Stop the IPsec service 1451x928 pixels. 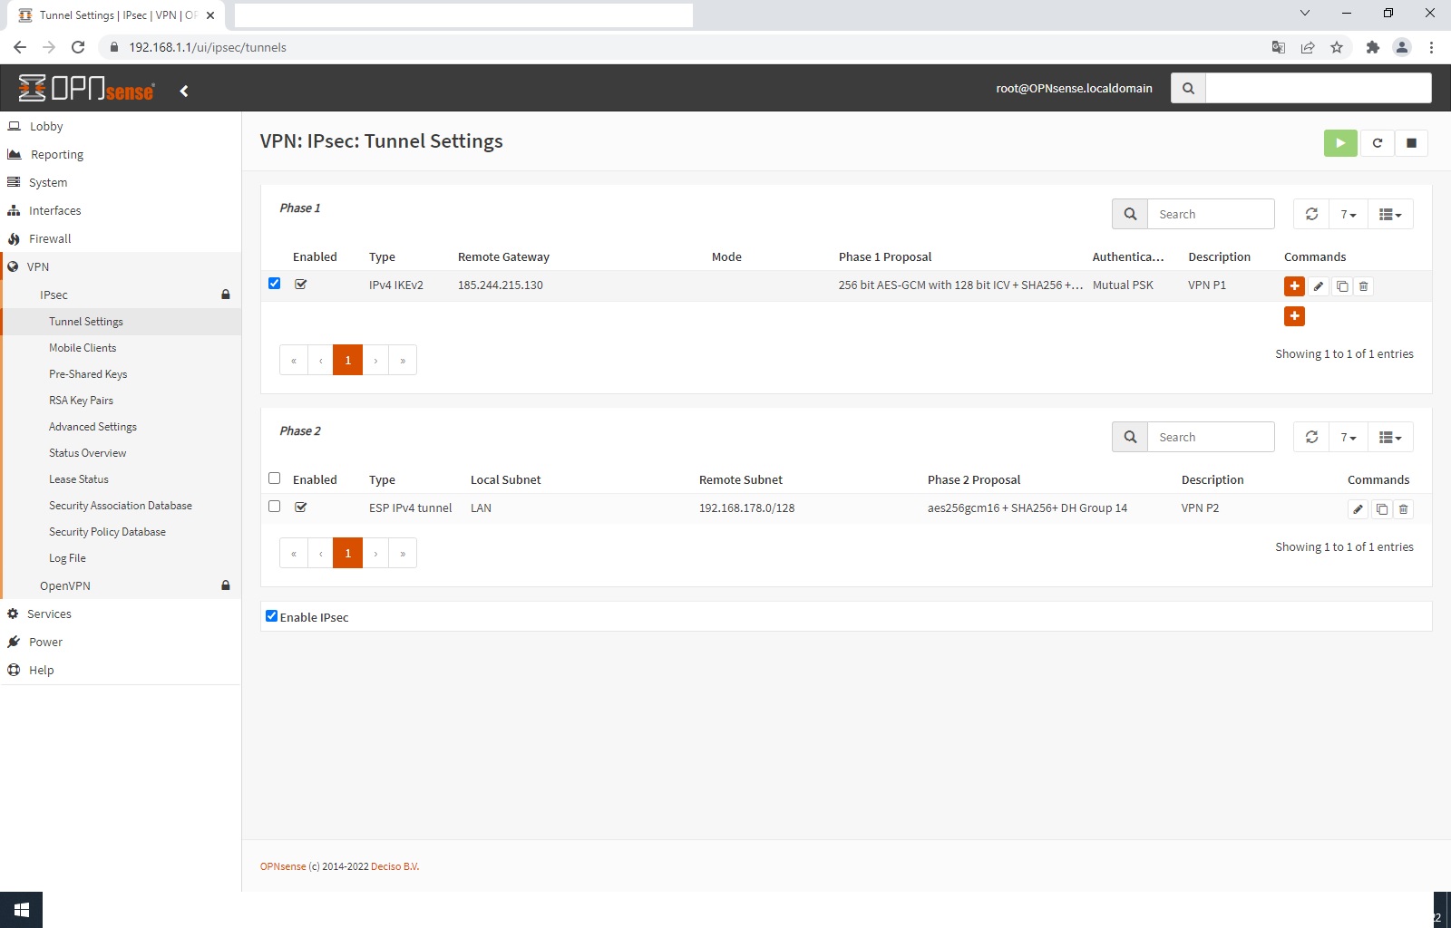point(1411,143)
